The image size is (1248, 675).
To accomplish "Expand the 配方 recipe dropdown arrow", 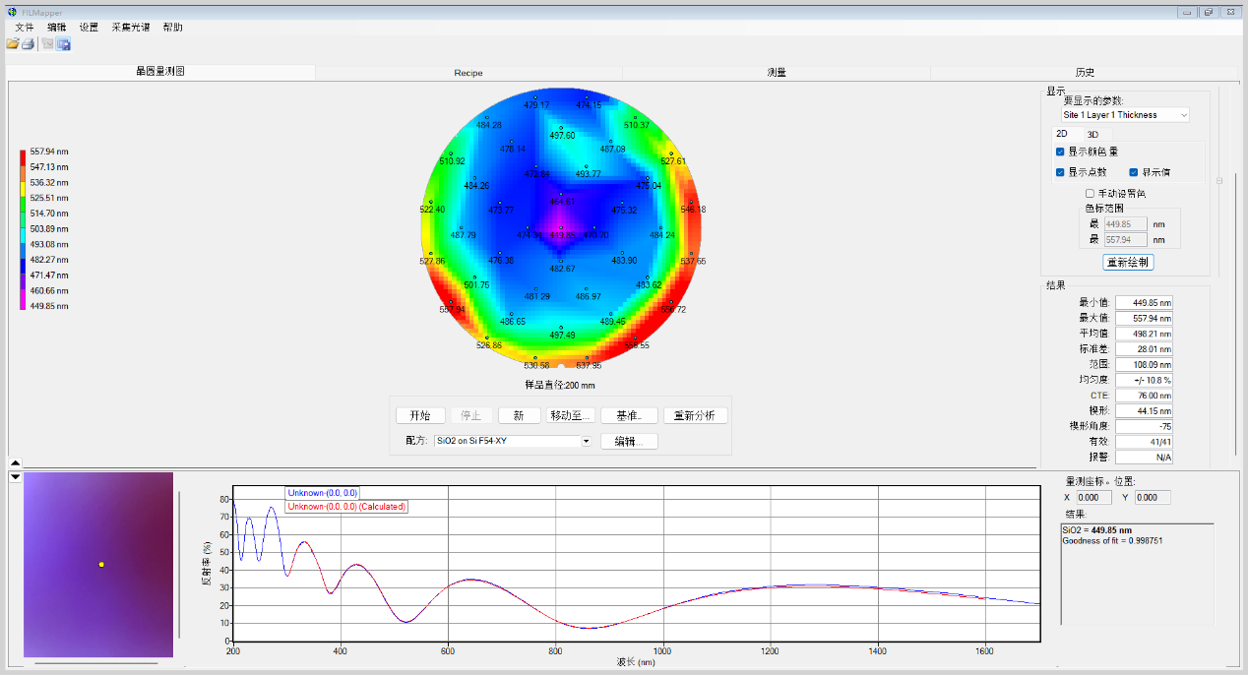I will coord(586,442).
